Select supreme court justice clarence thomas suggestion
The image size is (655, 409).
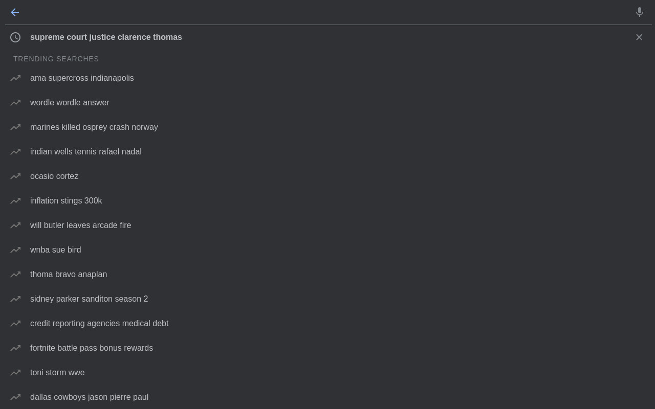(327, 37)
